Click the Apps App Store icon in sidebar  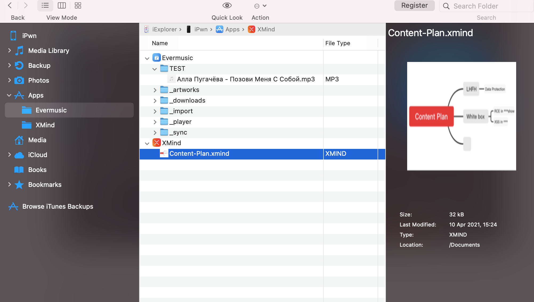(19, 95)
